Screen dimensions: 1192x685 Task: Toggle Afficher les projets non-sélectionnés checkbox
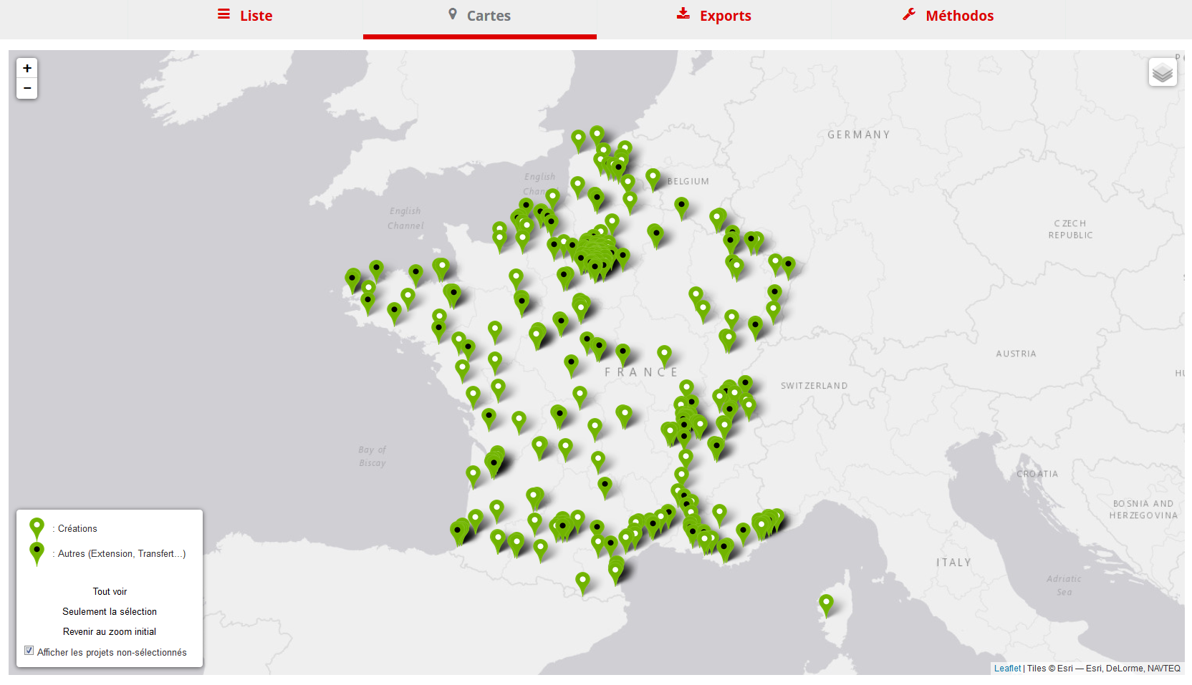pyautogui.click(x=29, y=651)
